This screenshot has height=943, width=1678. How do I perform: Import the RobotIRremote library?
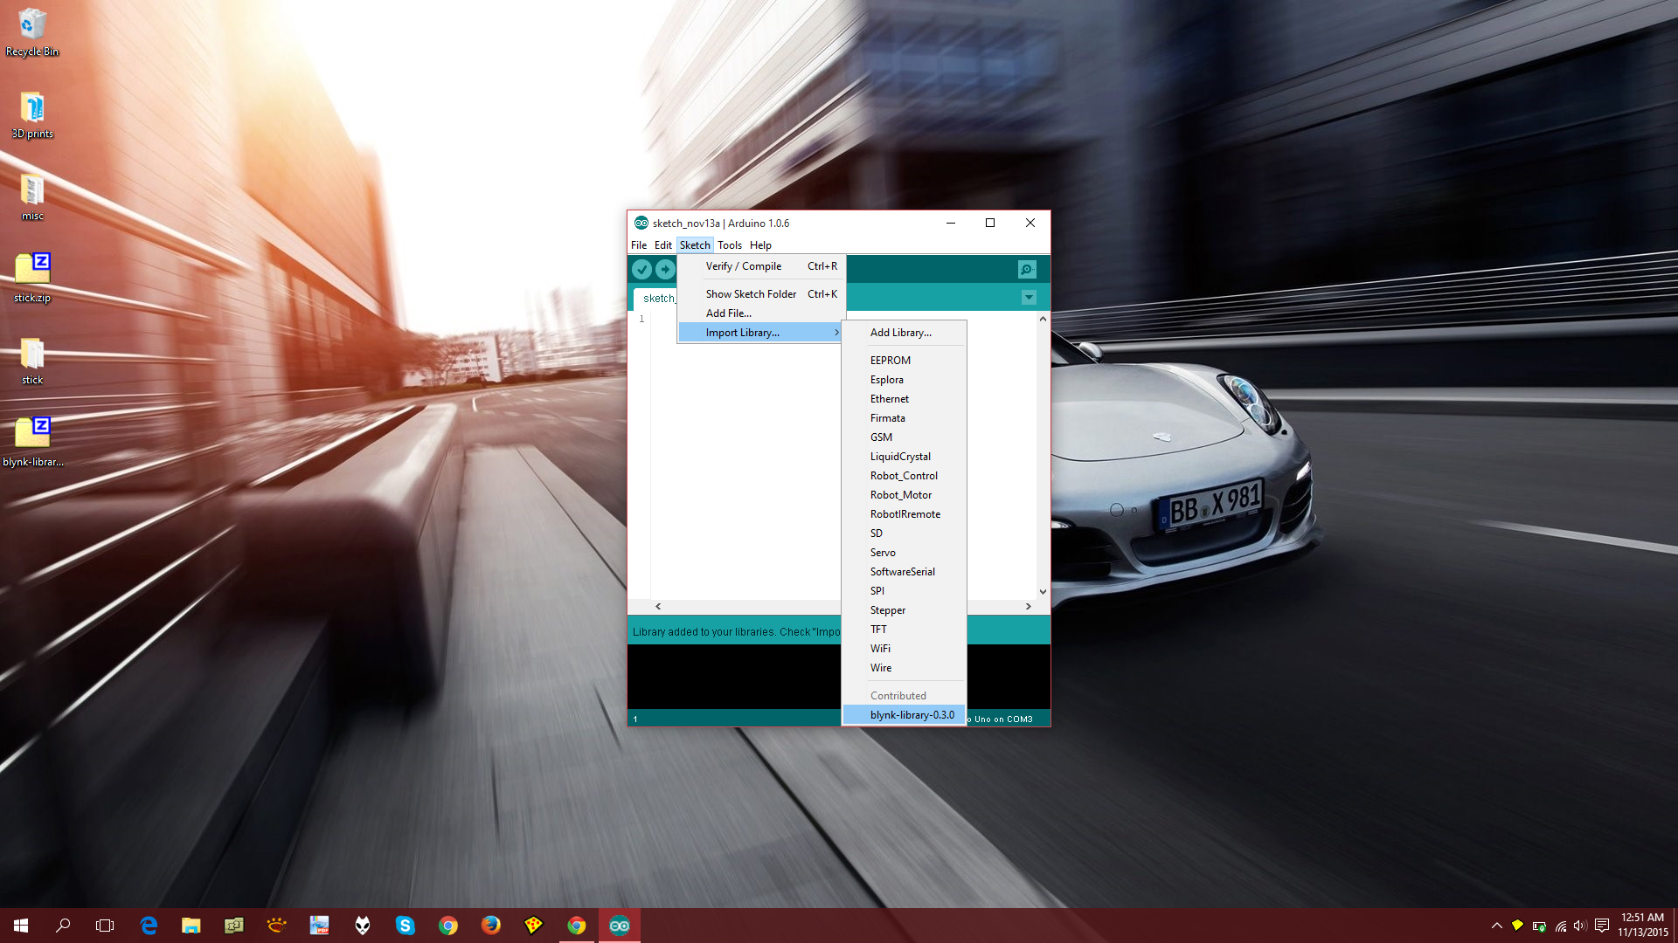(904, 514)
